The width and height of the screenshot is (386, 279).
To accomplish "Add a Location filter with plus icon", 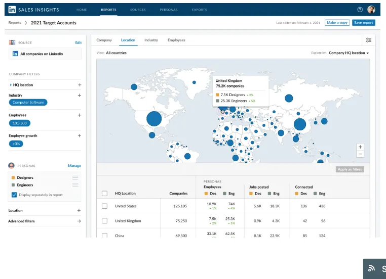I will [79, 210].
